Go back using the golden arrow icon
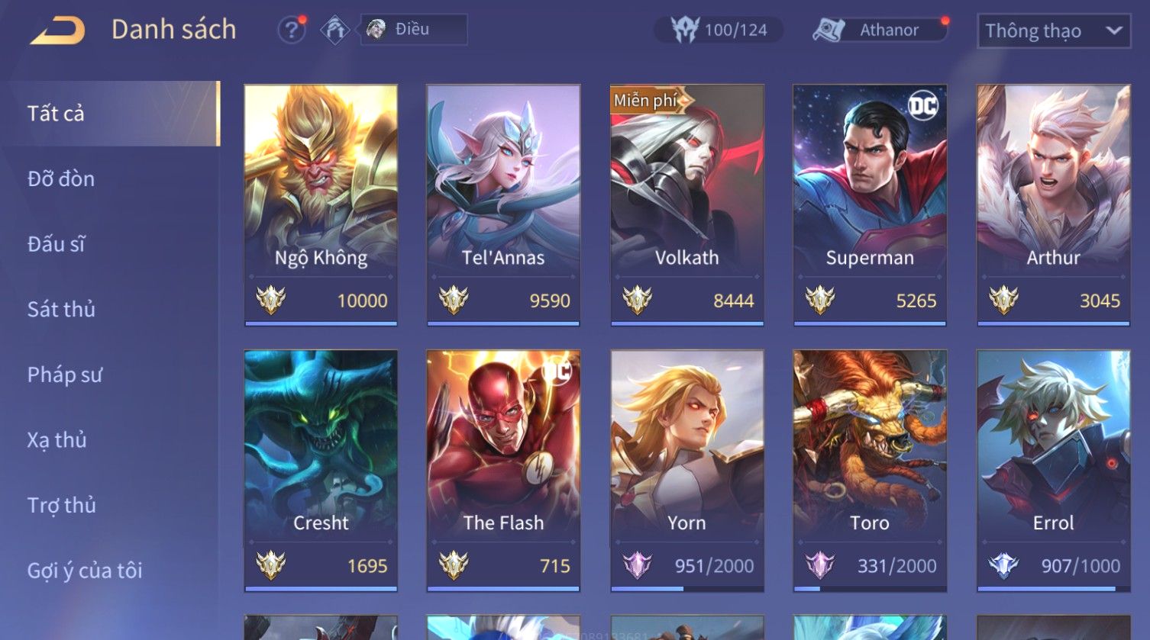Image resolution: width=1150 pixels, height=640 pixels. [x=57, y=31]
